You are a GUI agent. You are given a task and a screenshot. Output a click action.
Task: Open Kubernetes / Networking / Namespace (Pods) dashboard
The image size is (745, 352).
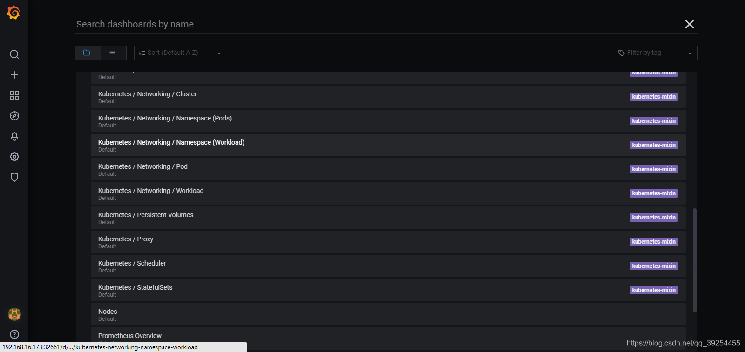click(388, 121)
